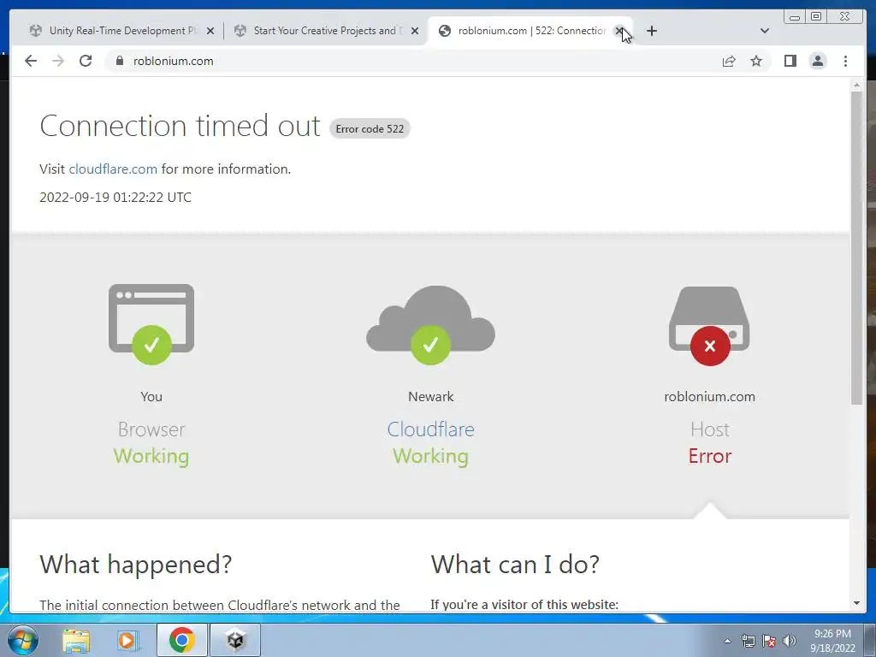Show hidden system tray icons
The width and height of the screenshot is (876, 657).
[x=727, y=641]
